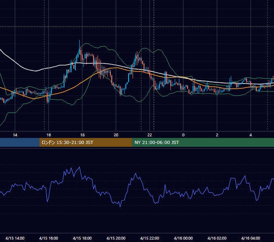
Task: Click the 4/15 16:00 date label
Action: 49,238
